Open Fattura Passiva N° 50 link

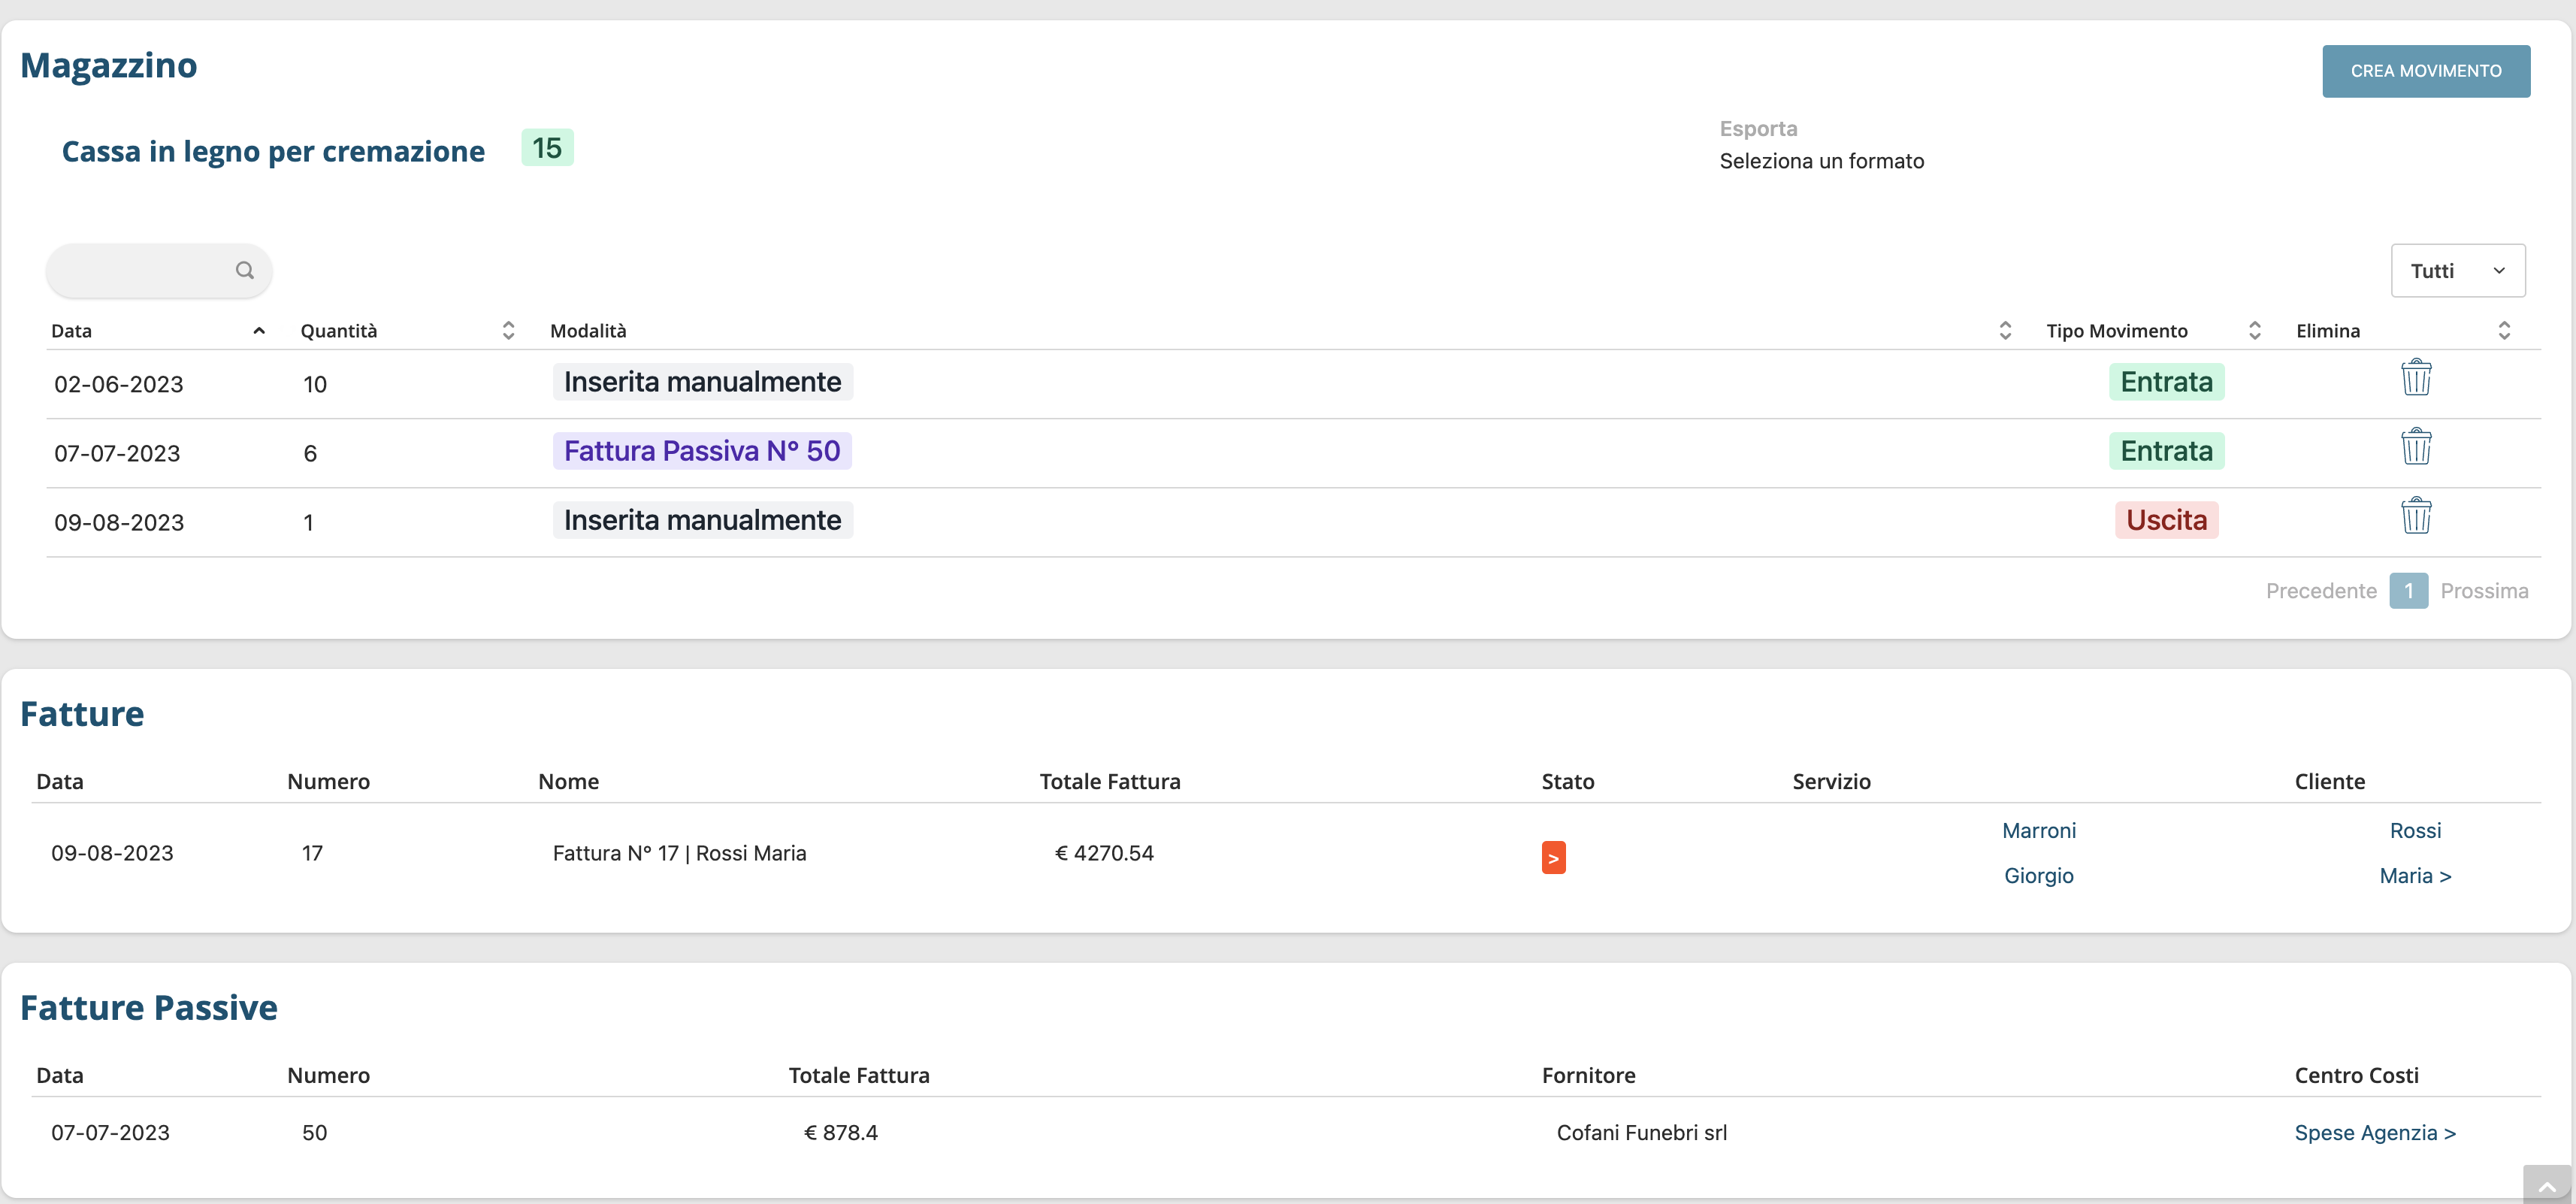tap(702, 451)
